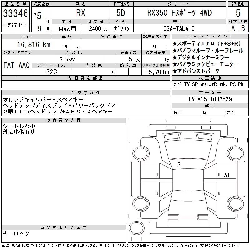The image size is (250, 250).
Task: Click the ブラック exterior color
Action: tap(67, 59)
